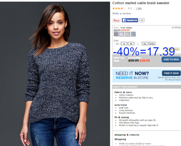Image resolution: width=181 pixels, height=146 pixels.
Task: Choose the light pink color swatch
Action: (122, 34)
